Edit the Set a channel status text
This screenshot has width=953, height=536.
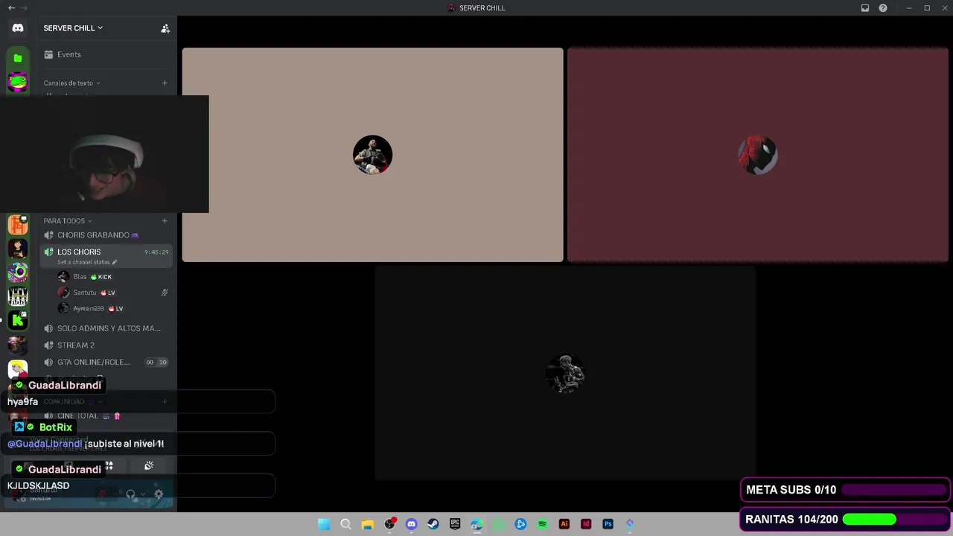pos(87,263)
